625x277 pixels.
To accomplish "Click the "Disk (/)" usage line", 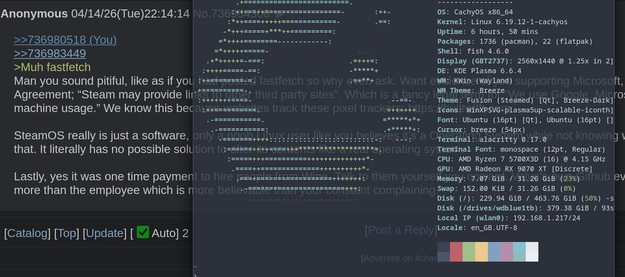I will [525, 199].
